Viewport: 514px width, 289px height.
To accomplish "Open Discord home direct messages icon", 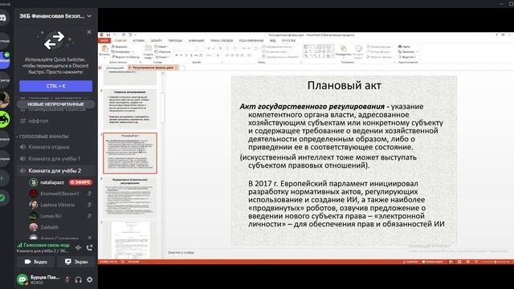I will coord(3,18).
